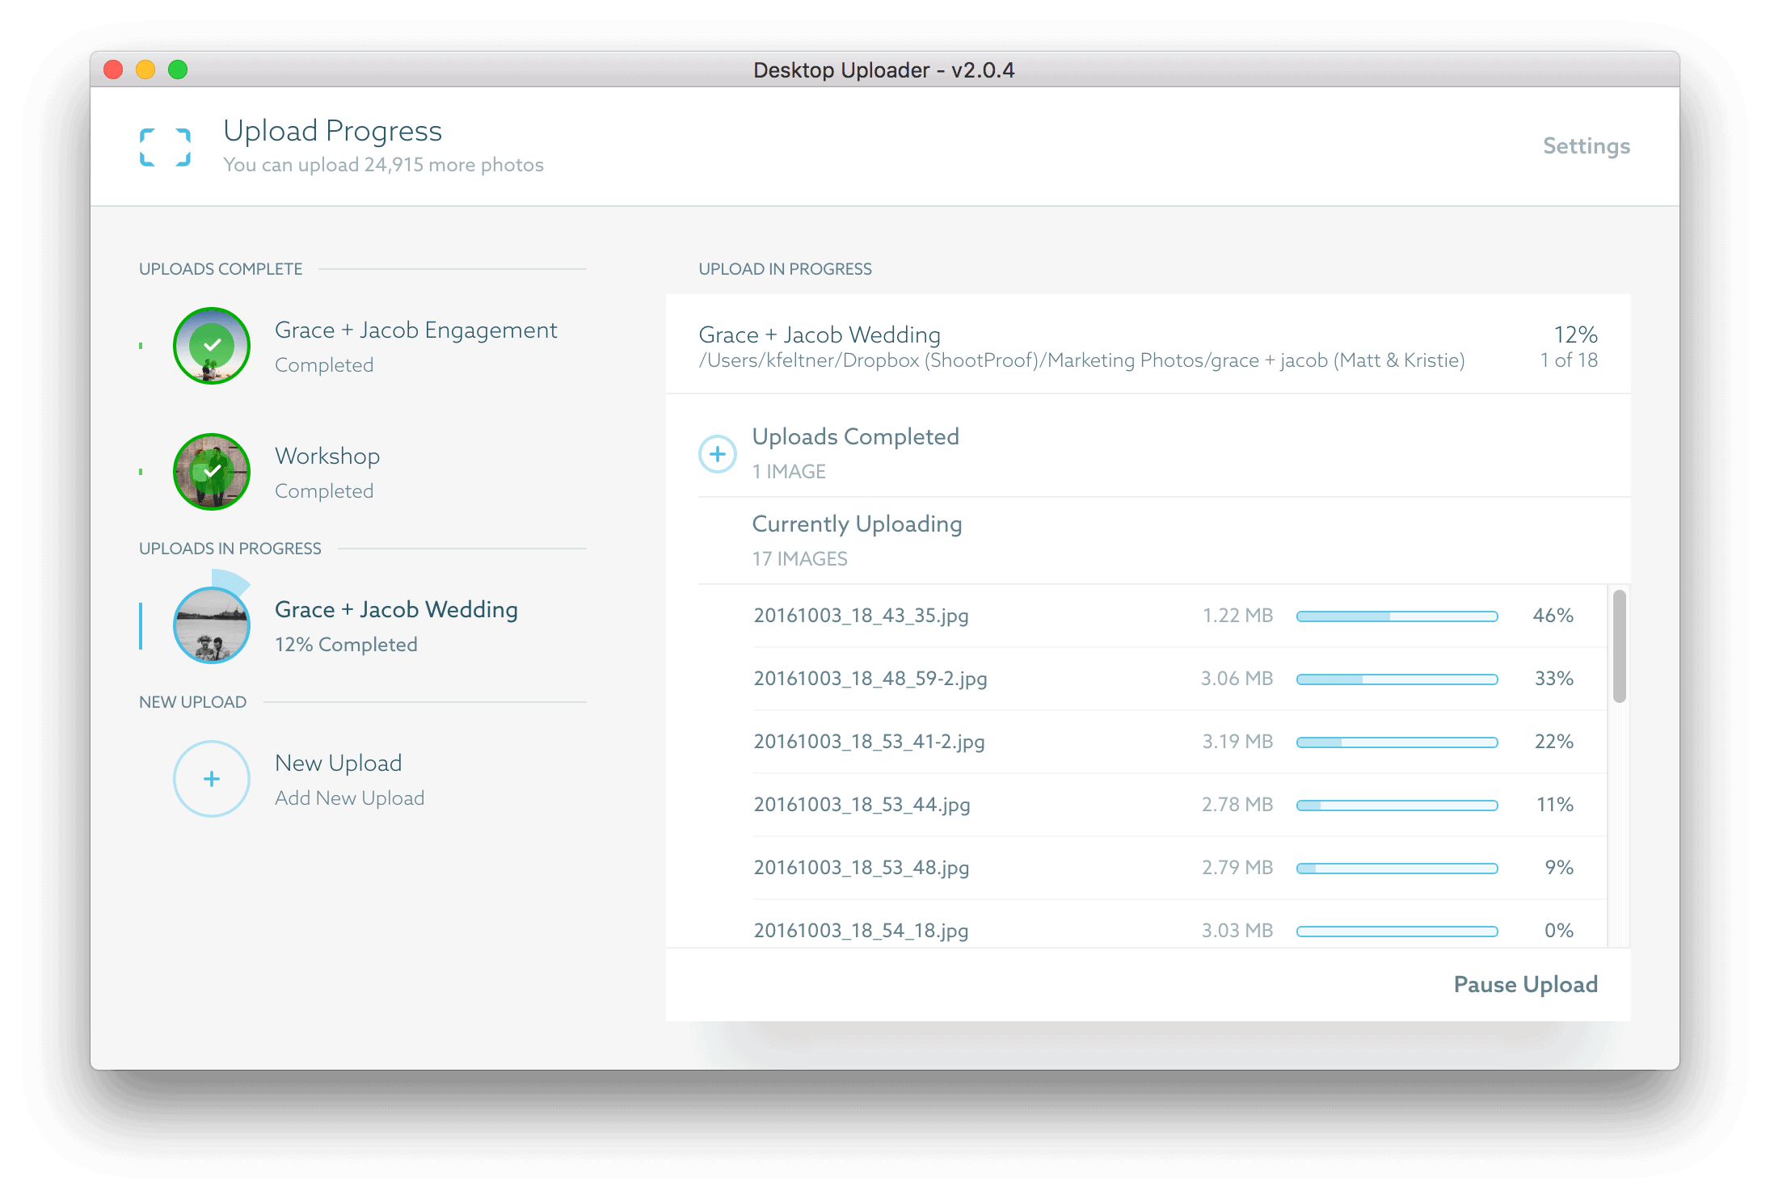Viewport: 1770px width, 1199px height.
Task: Select Grace + Jacob Engagement in the sidebar
Action: pyautogui.click(x=415, y=330)
